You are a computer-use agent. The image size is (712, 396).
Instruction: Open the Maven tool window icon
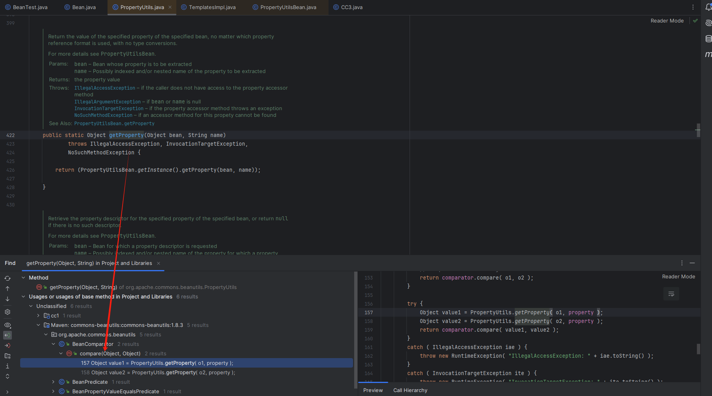click(708, 54)
